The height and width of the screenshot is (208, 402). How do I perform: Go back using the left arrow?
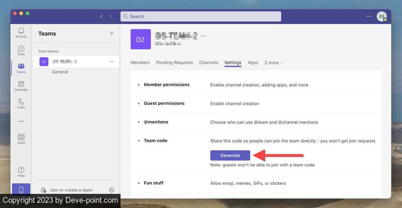click(x=101, y=16)
